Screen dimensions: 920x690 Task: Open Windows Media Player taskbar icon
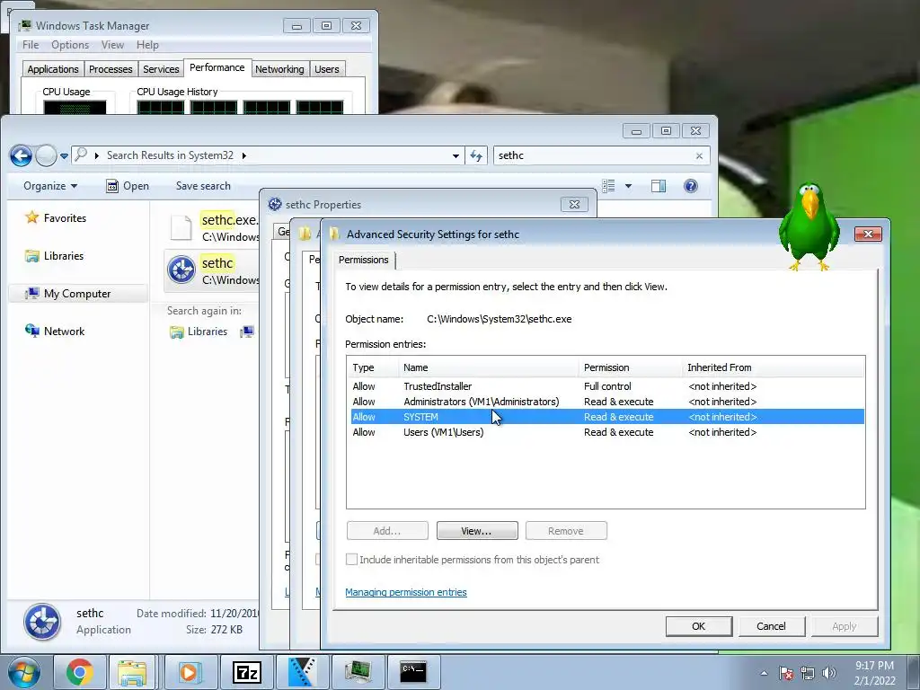coord(190,672)
